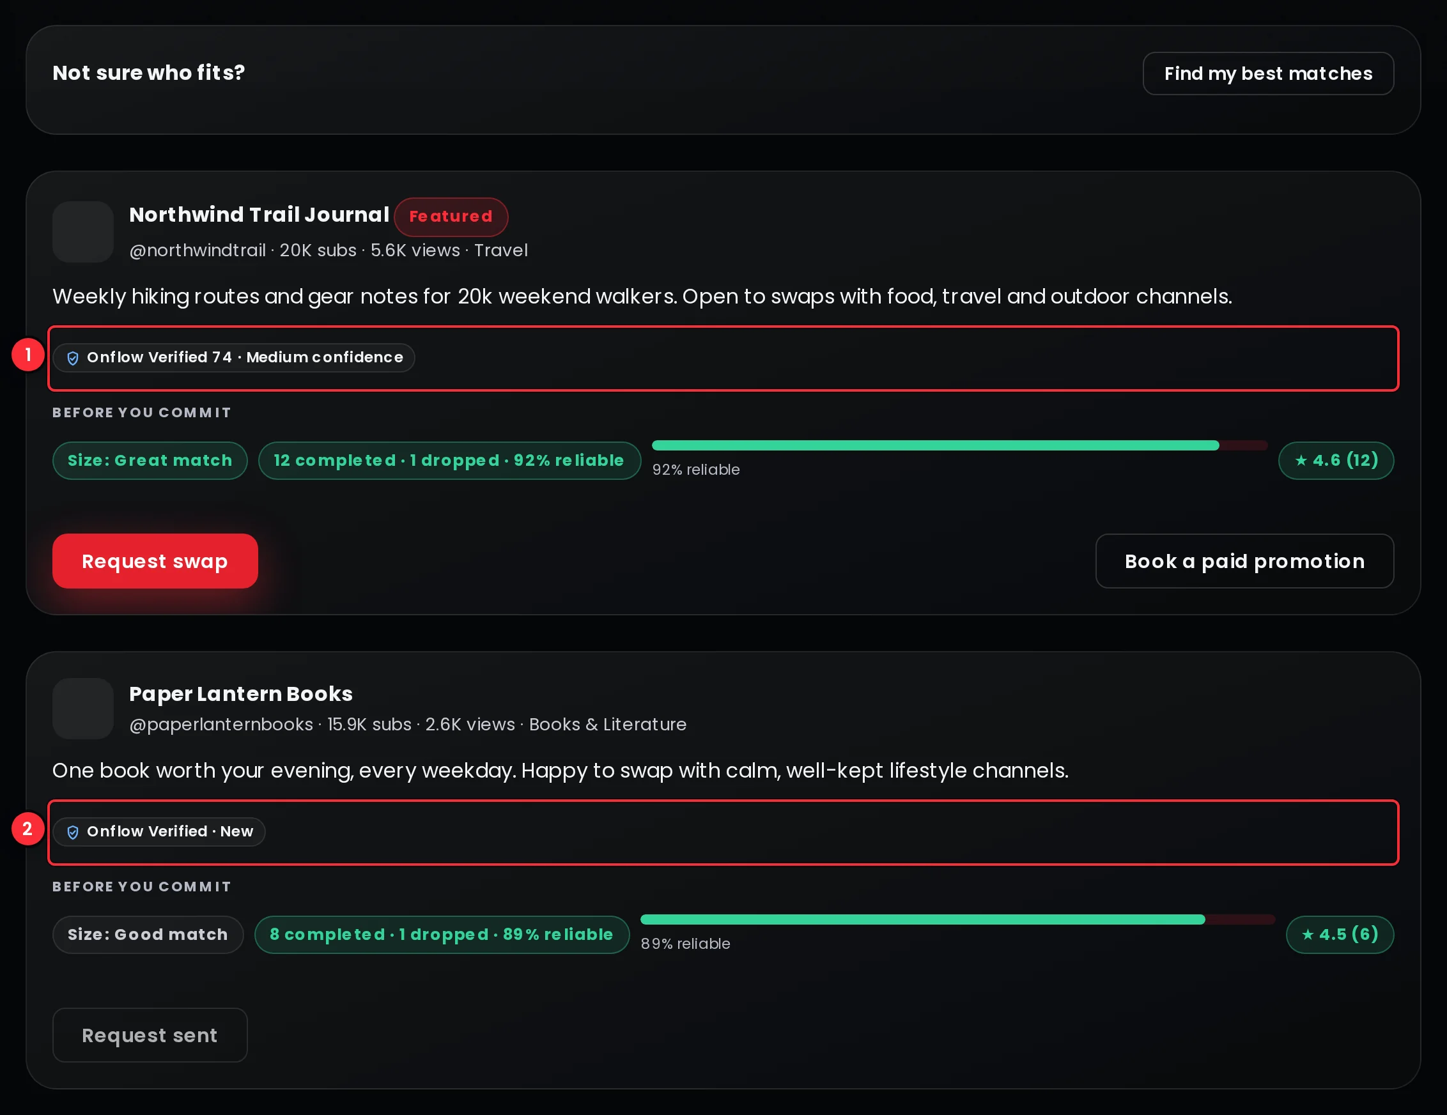1447x1115 pixels.
Task: Book a paid promotion with Northwind
Action: [x=1244, y=561]
